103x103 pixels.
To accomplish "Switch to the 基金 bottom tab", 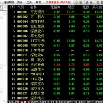I will [x=65, y=102].
